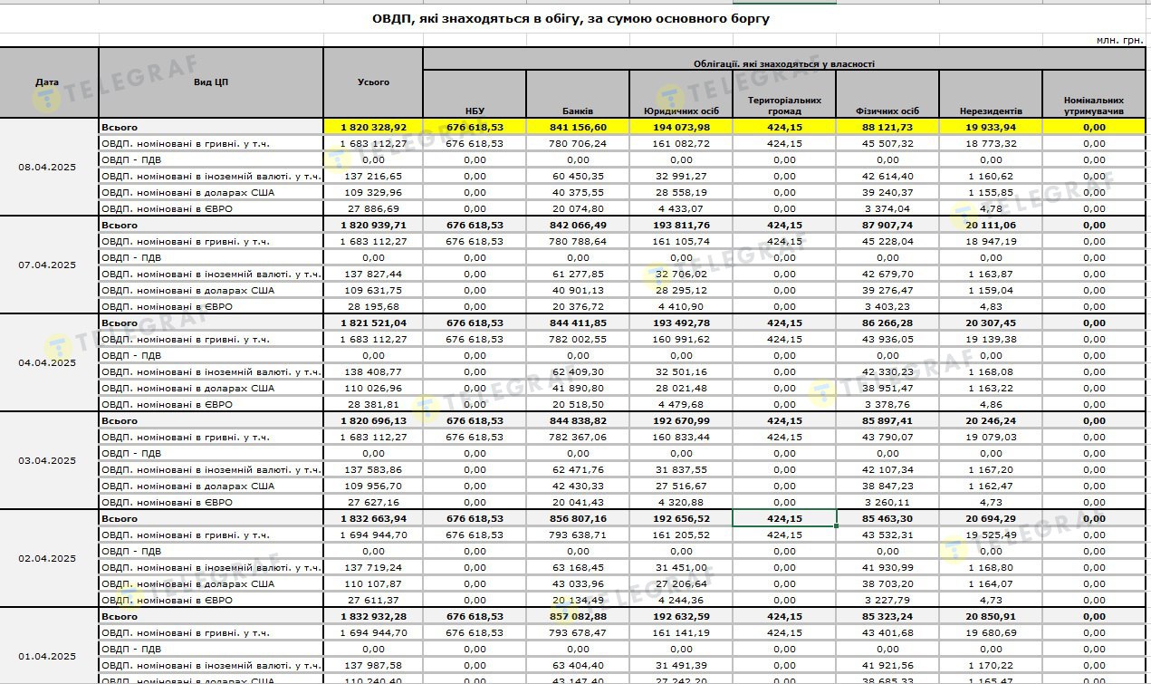
Task: Select the date cell 08.04.2025
Action: [49, 168]
